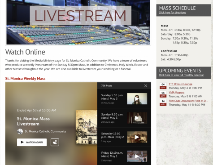Screen dimensions: 213x165
Task: Play the Saturday 12:10 p.m. Mass thumbnail
Action: (x=137, y=137)
